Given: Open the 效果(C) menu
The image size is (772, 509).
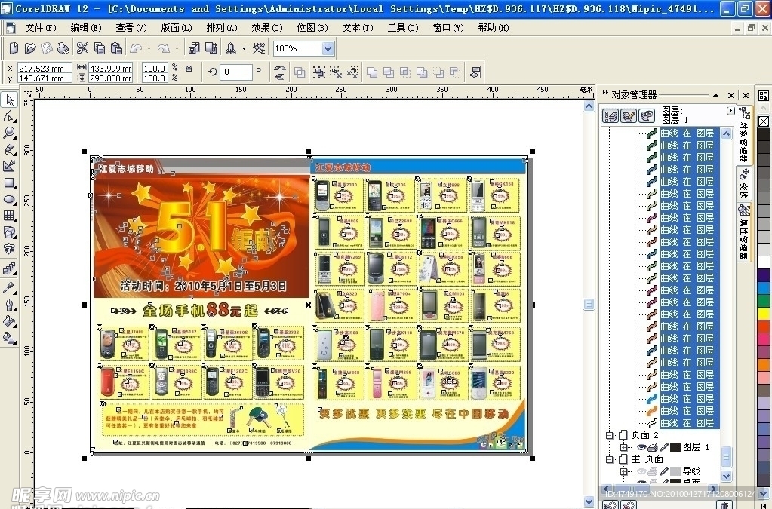Looking at the screenshot, I should [266, 28].
